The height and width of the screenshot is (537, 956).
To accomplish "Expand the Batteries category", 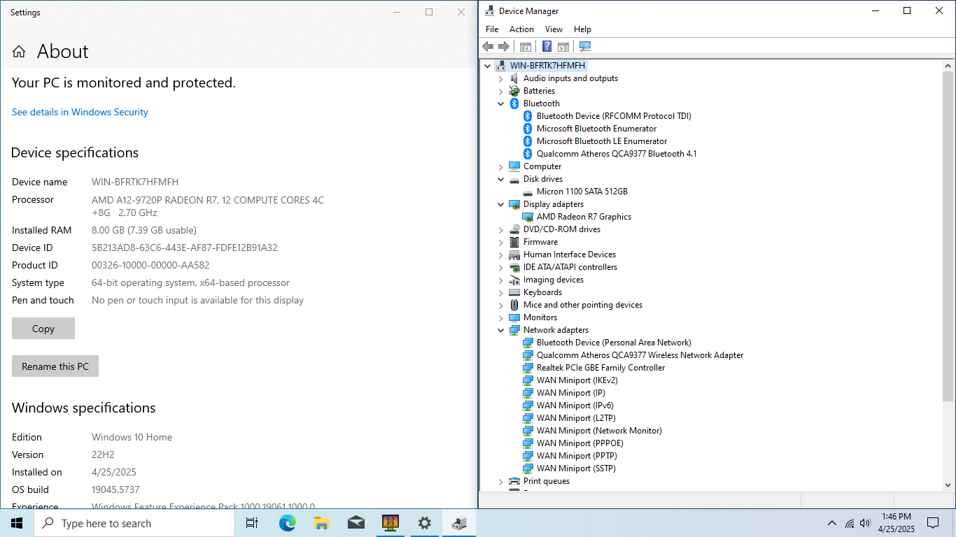I will click(x=500, y=91).
